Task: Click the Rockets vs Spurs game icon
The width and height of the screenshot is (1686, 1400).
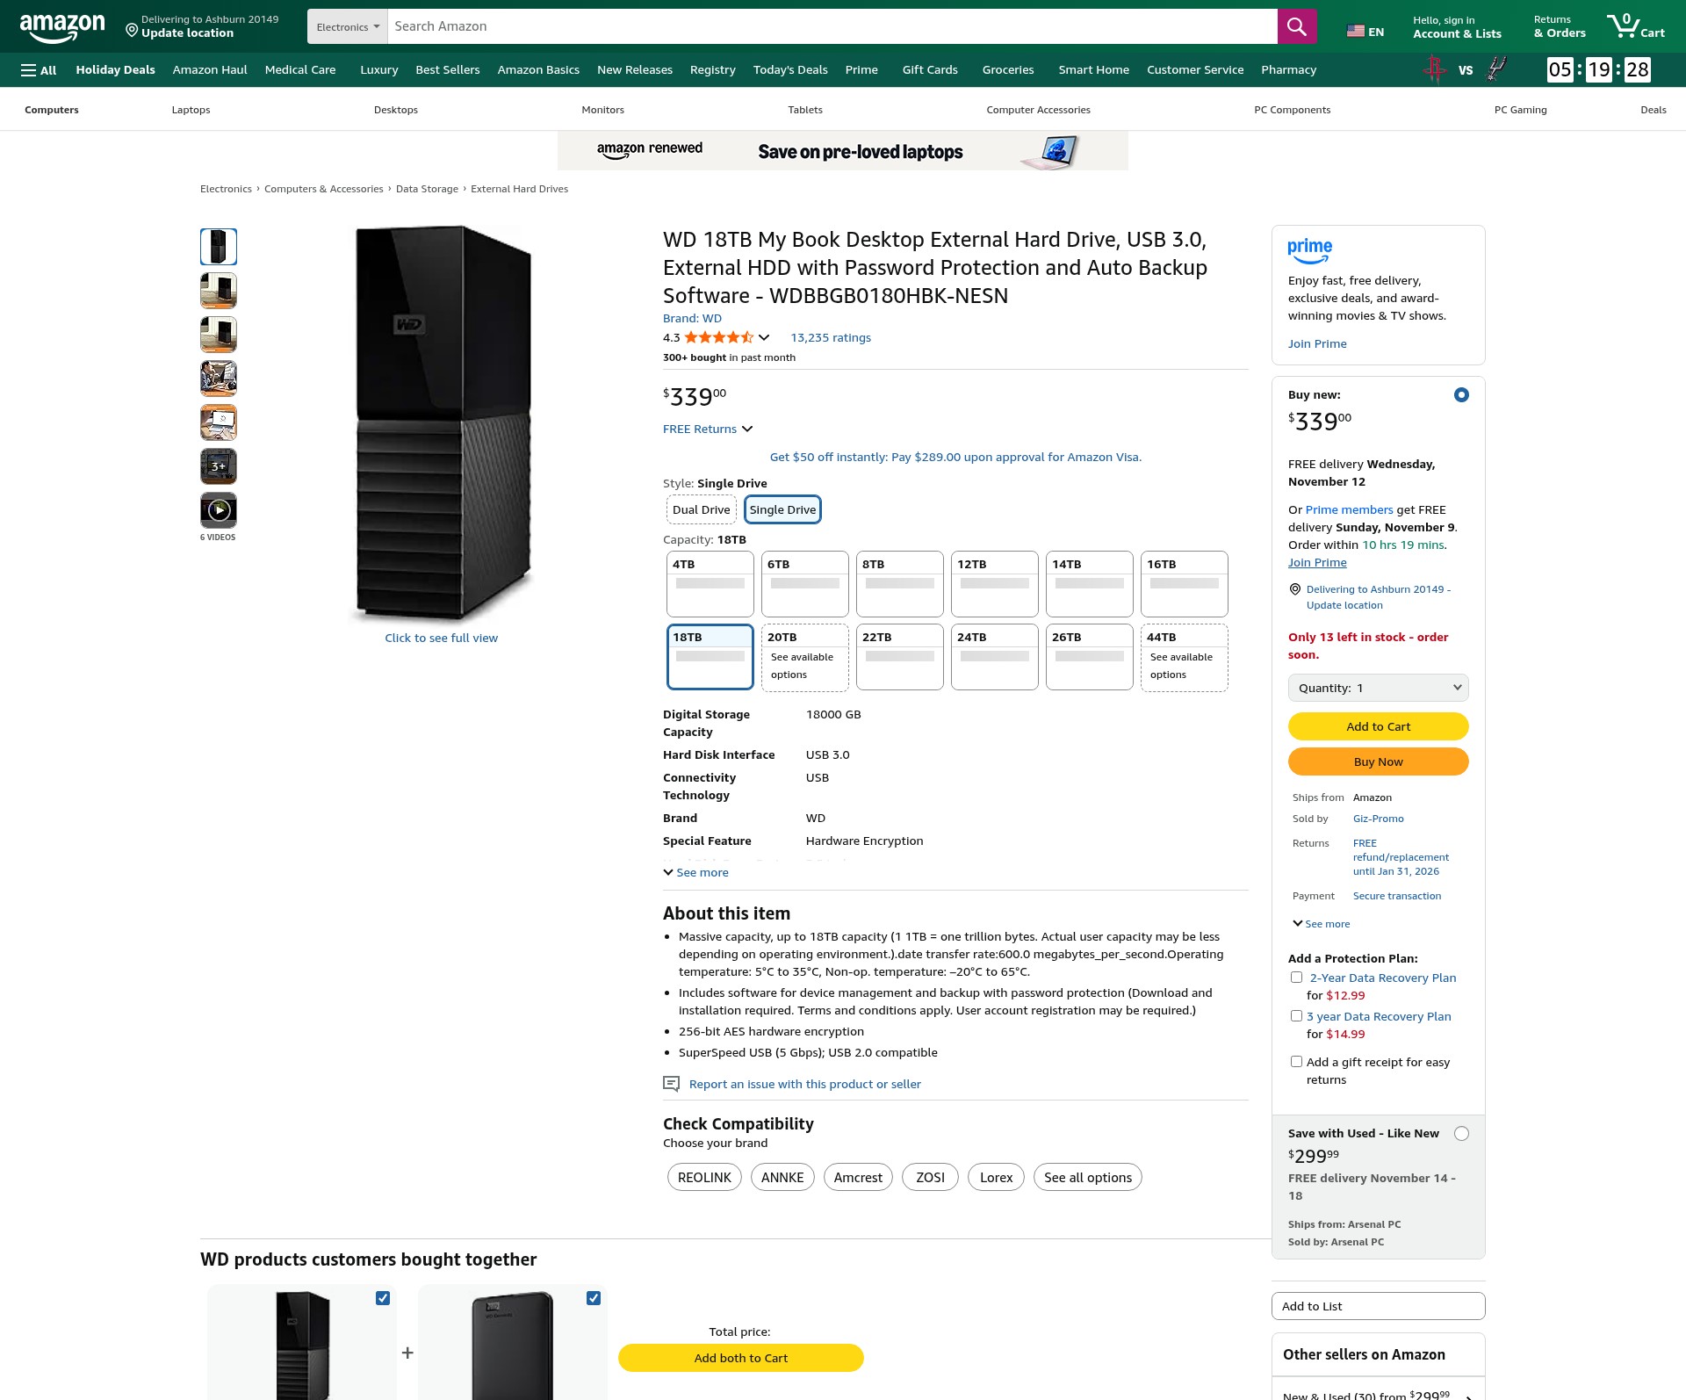Action: (1466, 69)
